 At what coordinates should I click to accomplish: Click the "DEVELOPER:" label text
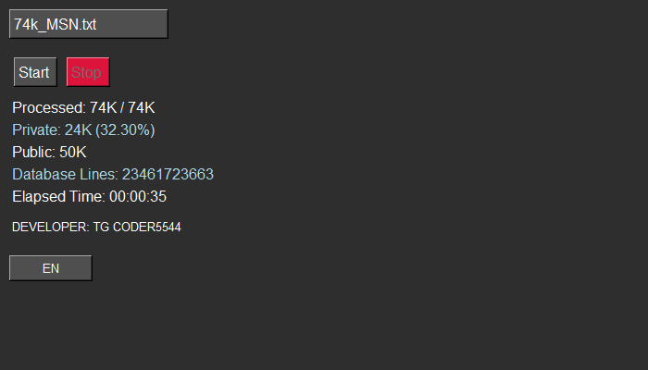(x=50, y=227)
